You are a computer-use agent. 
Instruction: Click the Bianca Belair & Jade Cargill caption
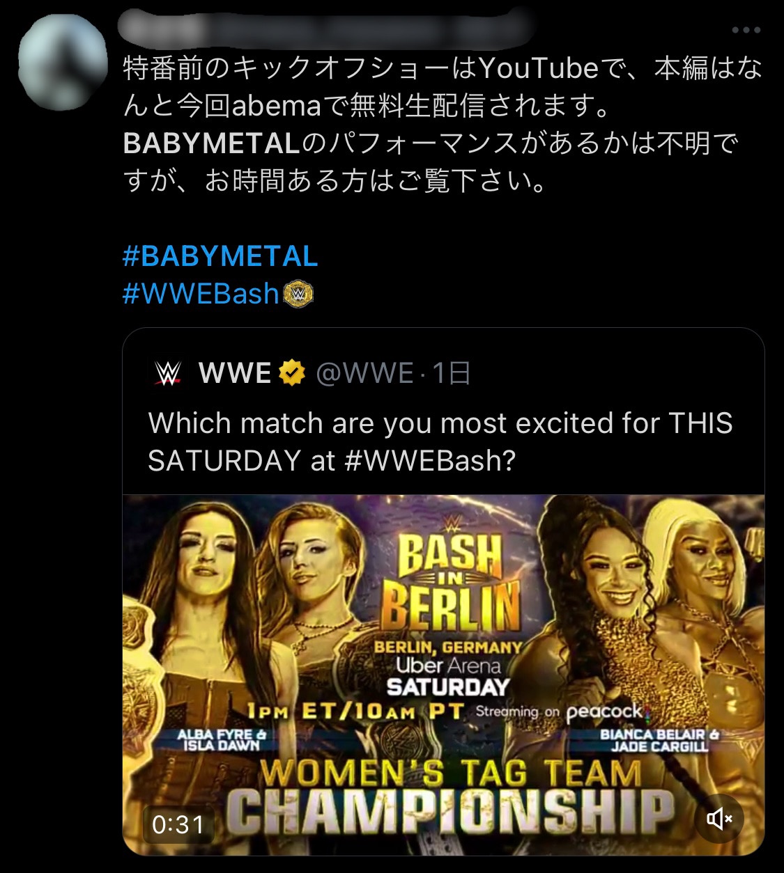tap(659, 740)
